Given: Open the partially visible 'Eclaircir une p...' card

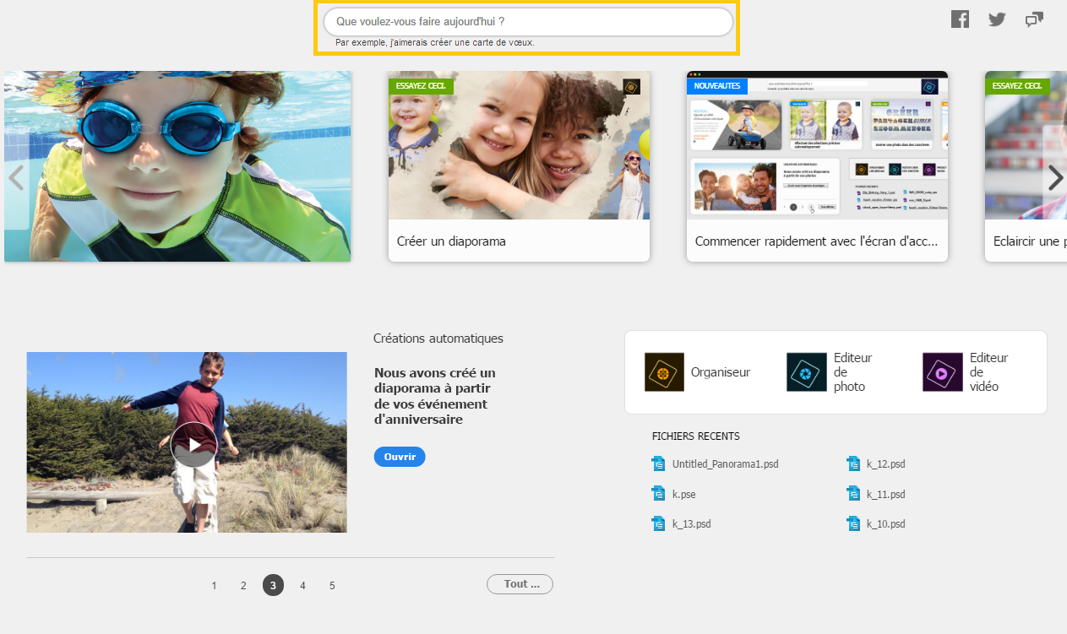Looking at the screenshot, I should [x=1026, y=166].
